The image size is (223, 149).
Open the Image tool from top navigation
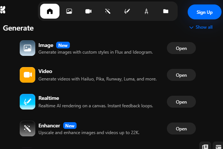(69, 11)
